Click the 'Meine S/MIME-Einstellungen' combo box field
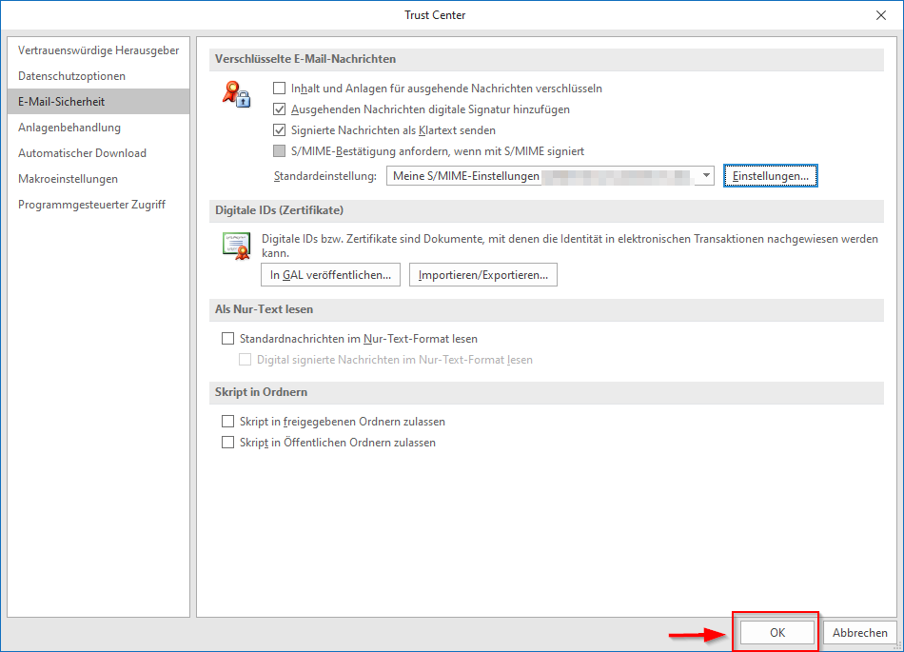 540,176
